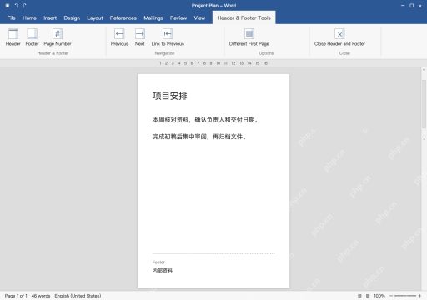Click the scrollbar up arrow
Viewport: 427px width, 300px height.
(x=424, y=70)
